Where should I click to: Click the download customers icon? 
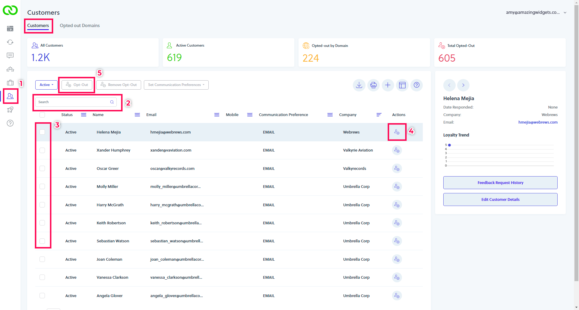359,85
